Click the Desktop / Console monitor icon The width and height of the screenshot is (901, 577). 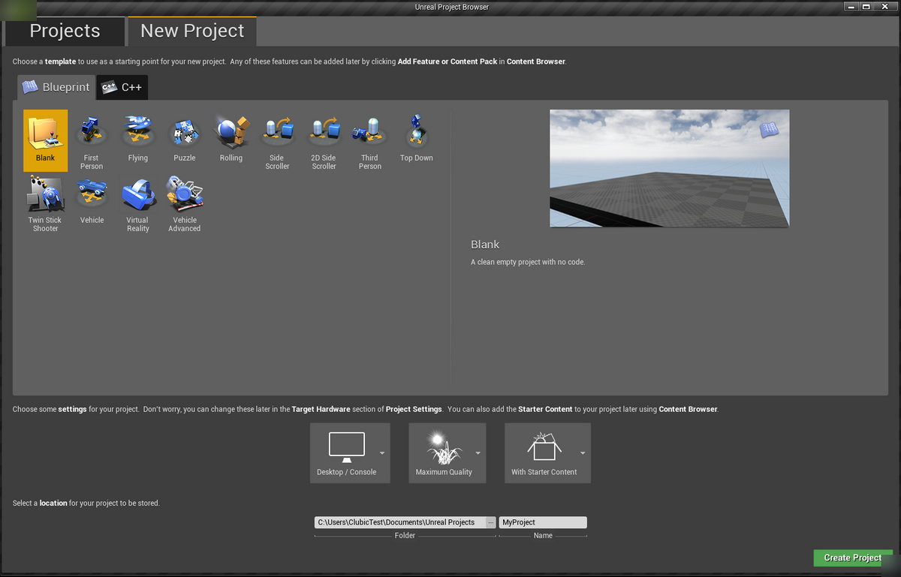point(347,446)
